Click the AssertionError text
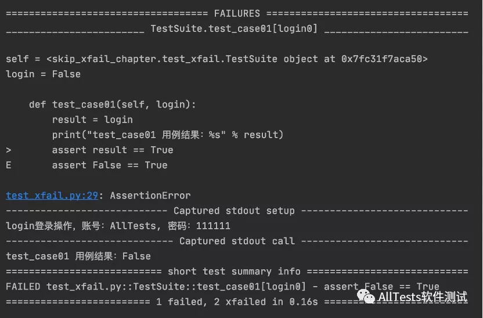This screenshot has height=318, width=483. click(x=150, y=196)
